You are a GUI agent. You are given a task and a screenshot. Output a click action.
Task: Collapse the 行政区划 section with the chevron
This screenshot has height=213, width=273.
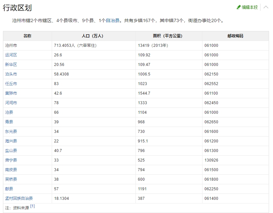click(266, 7)
